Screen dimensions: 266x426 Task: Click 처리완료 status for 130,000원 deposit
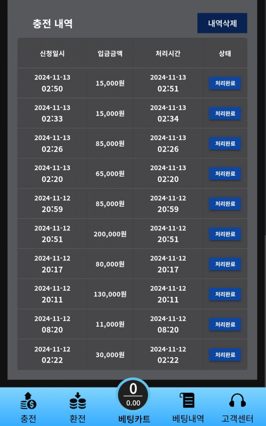tap(225, 294)
